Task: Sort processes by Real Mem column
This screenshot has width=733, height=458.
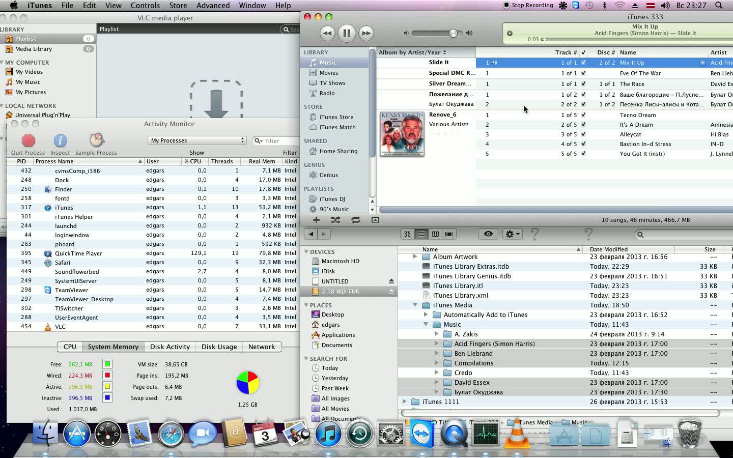Action: 262,161
